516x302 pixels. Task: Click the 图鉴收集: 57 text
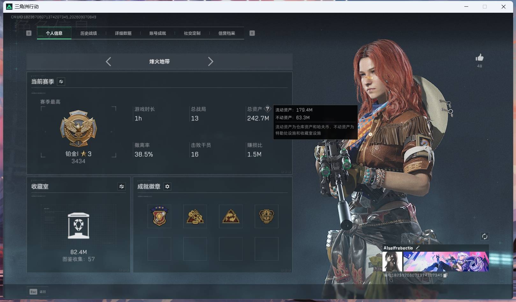[78, 259]
